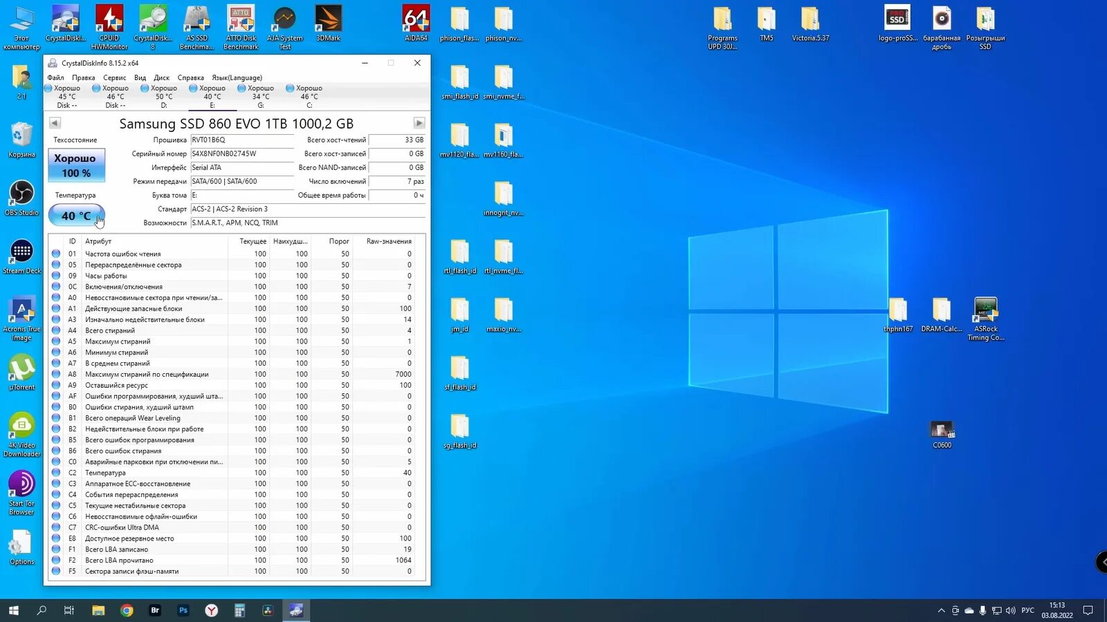Select the Оставшийся ресурс attribute row

pyautogui.click(x=237, y=385)
